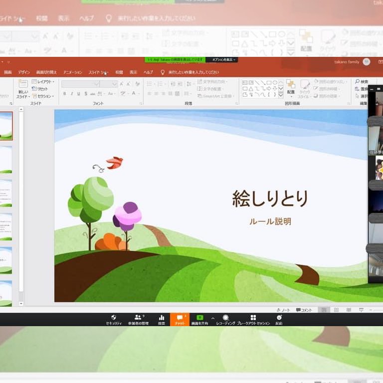Open the Zoom チャット (Chat) panel

(180, 320)
